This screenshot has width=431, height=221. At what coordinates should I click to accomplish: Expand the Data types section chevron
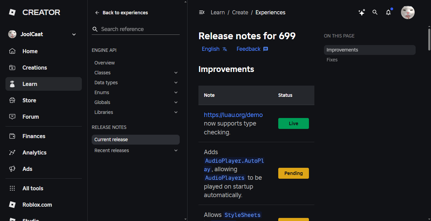(176, 83)
